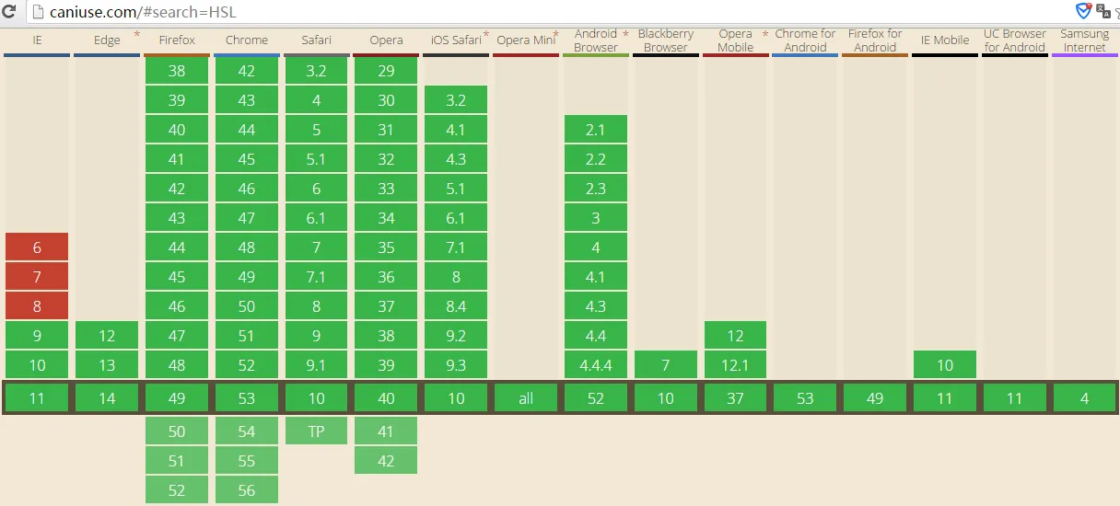Click the iOS Safari 8.4 cell
The height and width of the screenshot is (506, 1120).
pyautogui.click(x=457, y=305)
